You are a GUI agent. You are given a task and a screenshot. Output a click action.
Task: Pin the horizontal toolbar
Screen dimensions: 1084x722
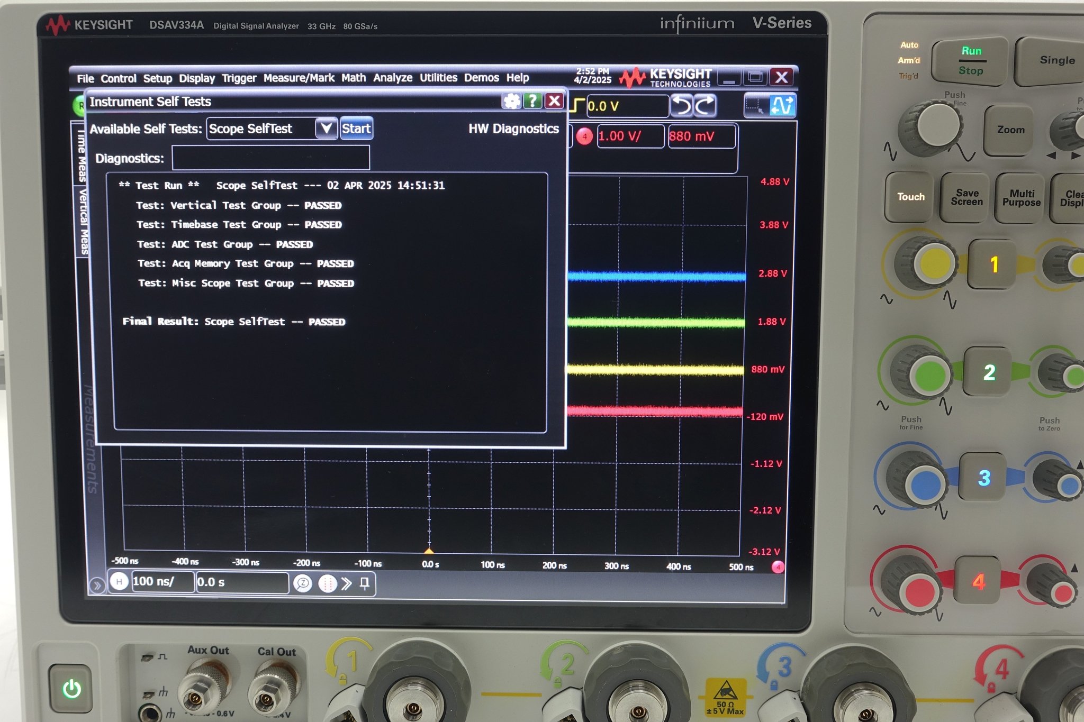coord(364,583)
